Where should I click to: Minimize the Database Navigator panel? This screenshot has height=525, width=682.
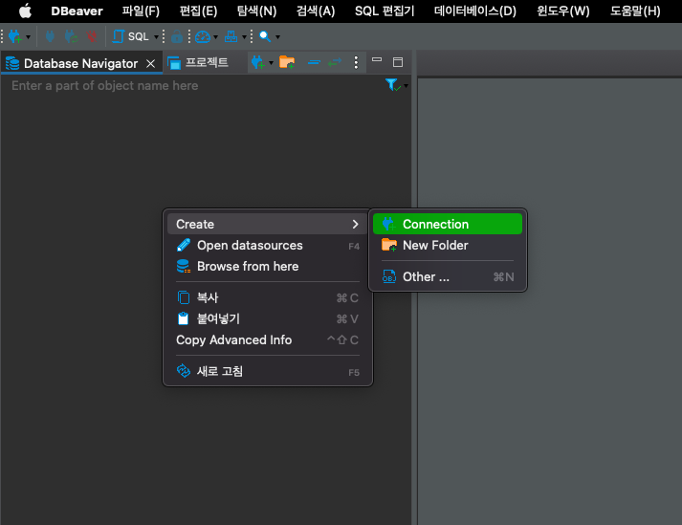coord(377,60)
